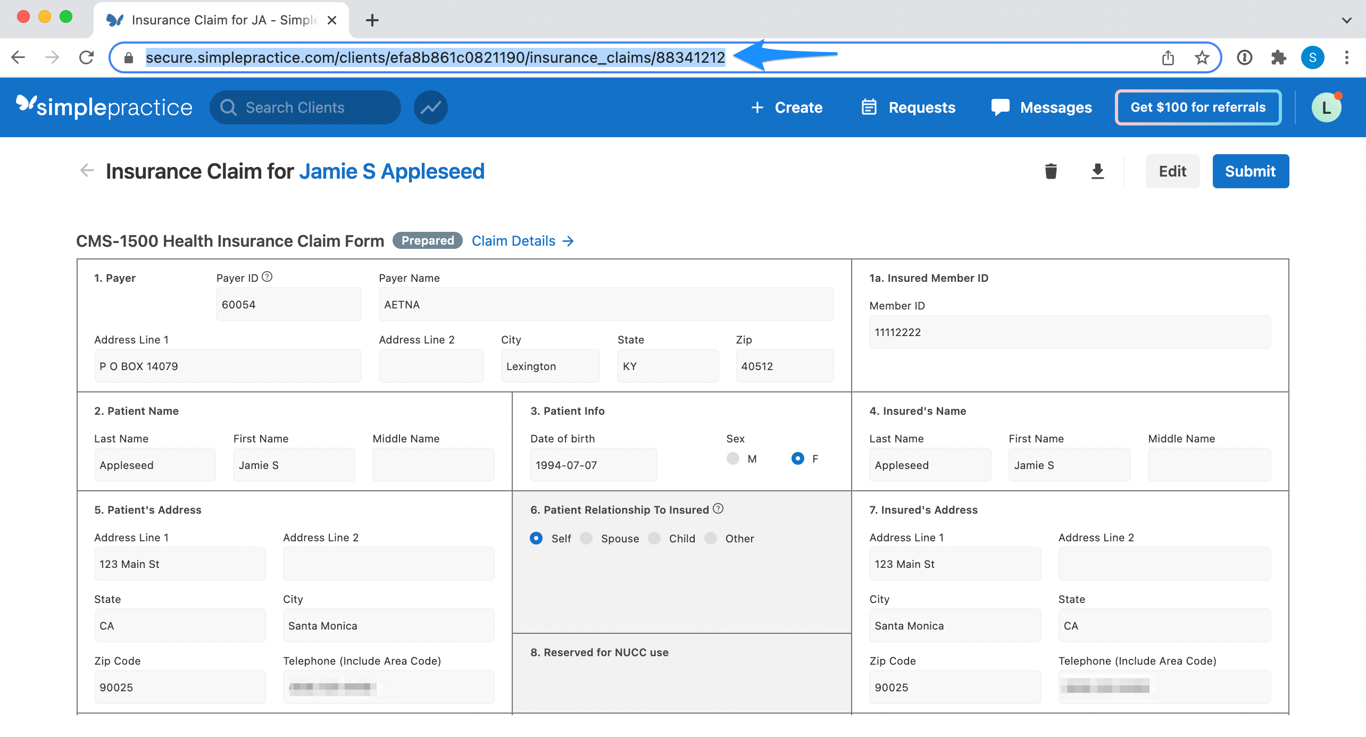Click the Edit button
The width and height of the screenshot is (1366, 737).
(1172, 171)
